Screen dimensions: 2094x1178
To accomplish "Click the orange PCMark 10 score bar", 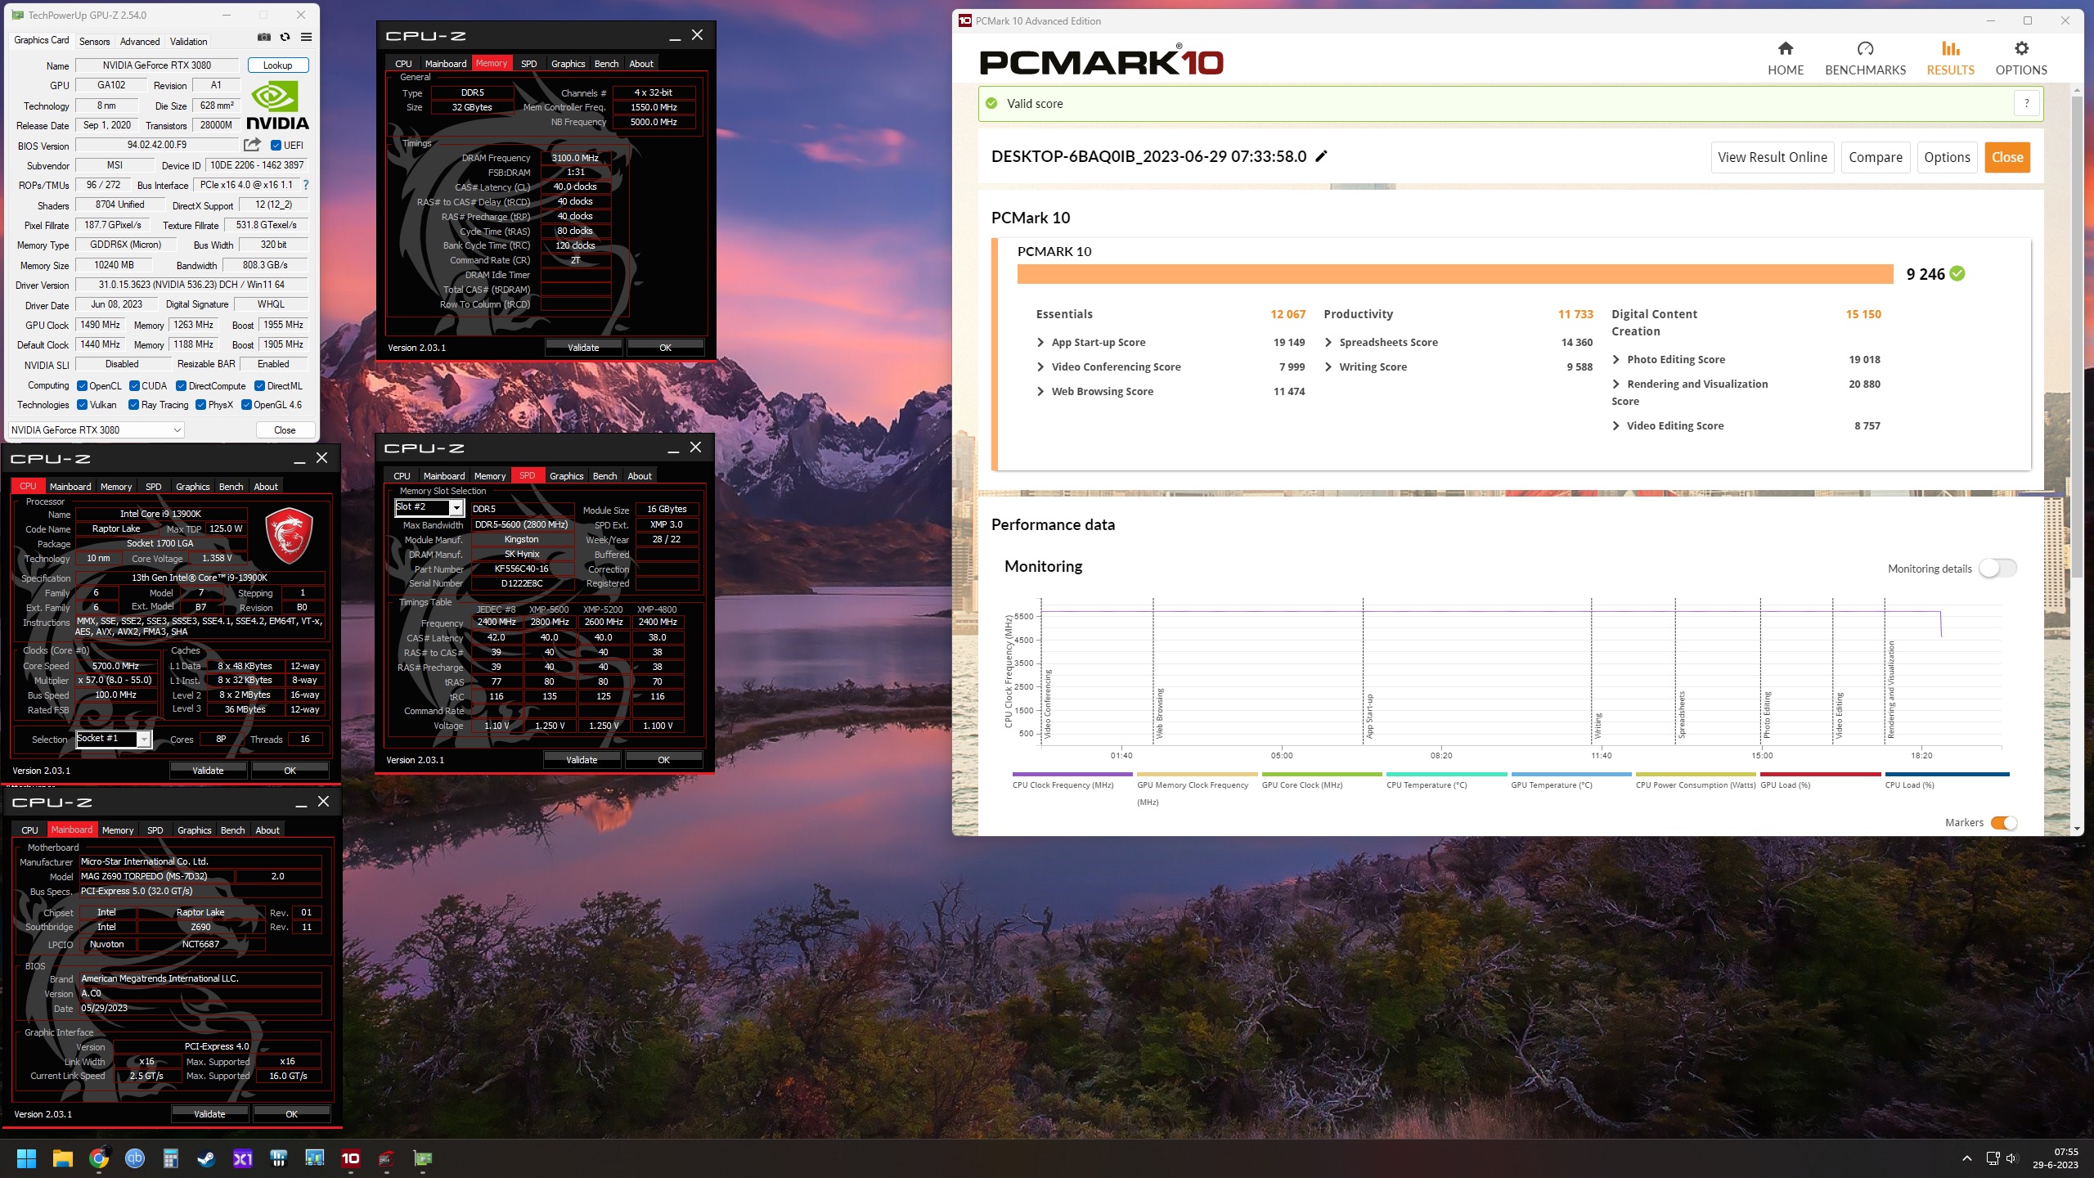I will (x=1454, y=274).
